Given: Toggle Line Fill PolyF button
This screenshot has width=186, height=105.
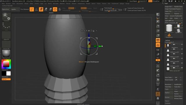Looking at the screenshot, I should [158, 84].
